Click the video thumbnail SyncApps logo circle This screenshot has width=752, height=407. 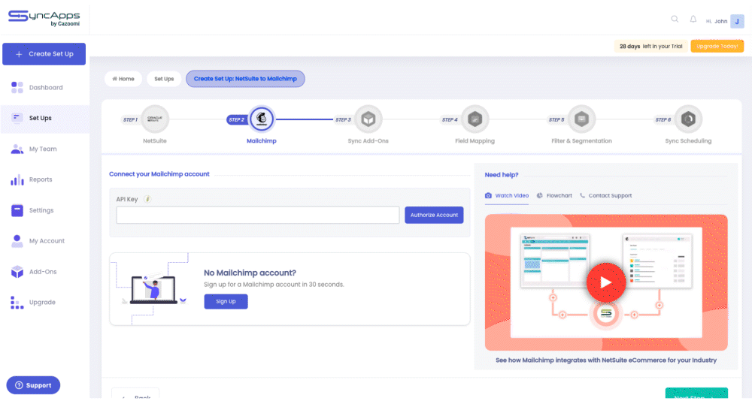[x=605, y=314]
